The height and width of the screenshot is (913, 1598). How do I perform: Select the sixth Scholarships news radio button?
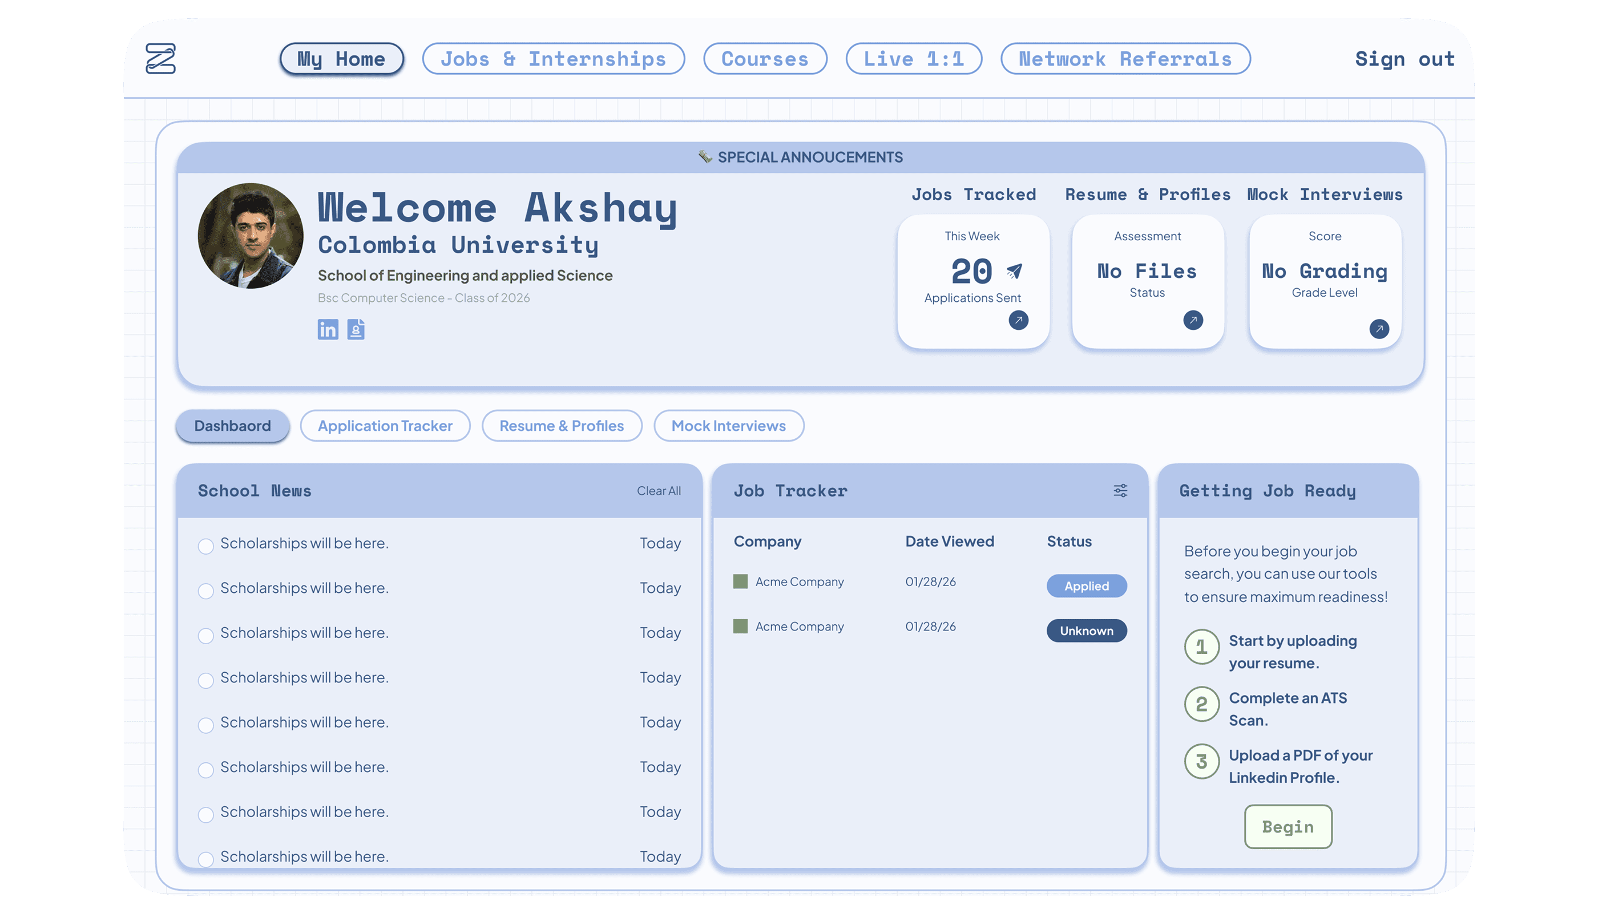(x=205, y=769)
